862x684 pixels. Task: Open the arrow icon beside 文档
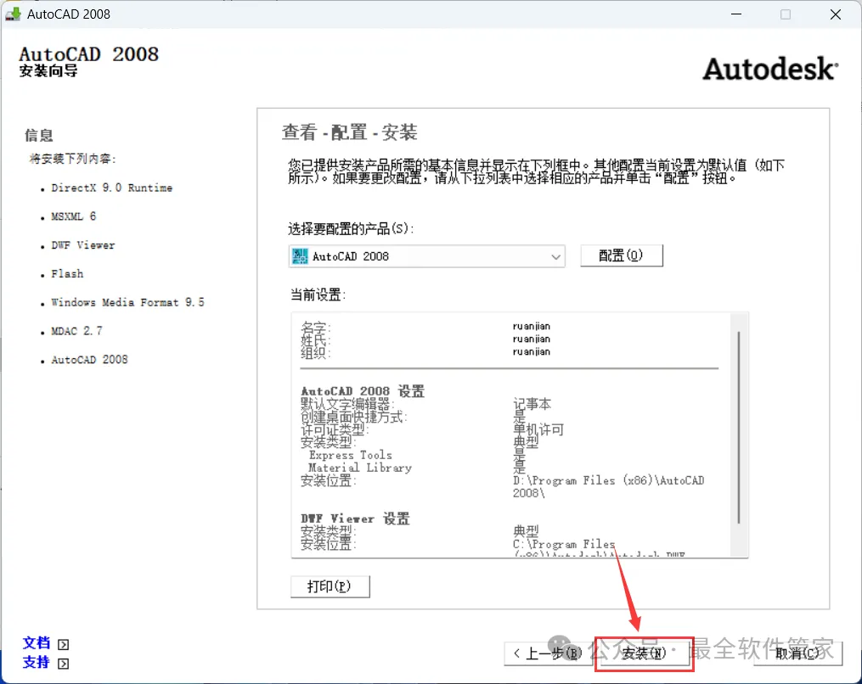pyautogui.click(x=63, y=644)
